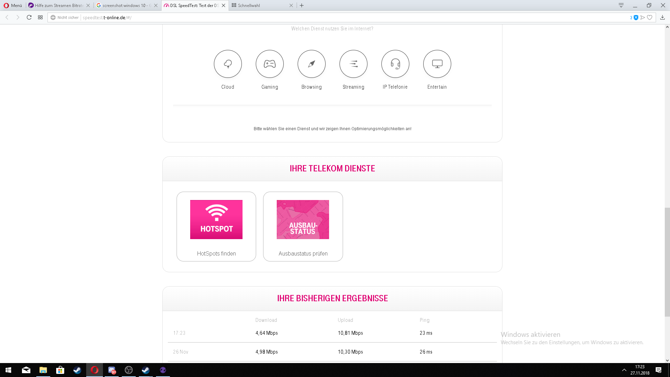Open the Opera Menü button
The image size is (670, 377).
point(13,5)
